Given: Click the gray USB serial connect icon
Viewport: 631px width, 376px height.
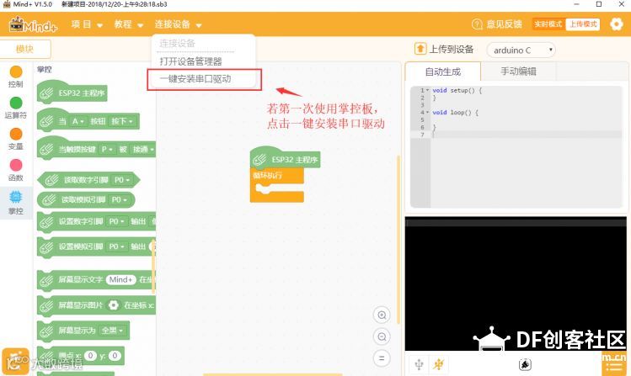Looking at the screenshot, I should point(419,364).
